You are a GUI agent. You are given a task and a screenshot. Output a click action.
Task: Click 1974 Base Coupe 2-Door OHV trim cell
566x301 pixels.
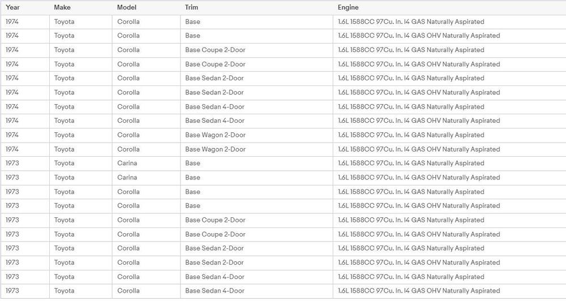tap(256, 64)
